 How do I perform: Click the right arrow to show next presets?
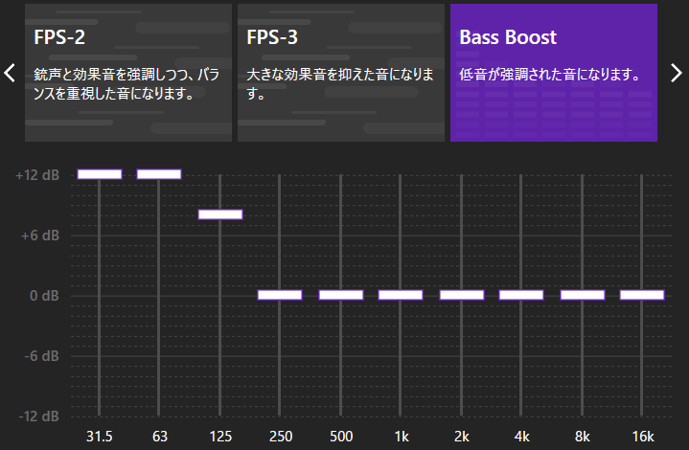[x=678, y=73]
